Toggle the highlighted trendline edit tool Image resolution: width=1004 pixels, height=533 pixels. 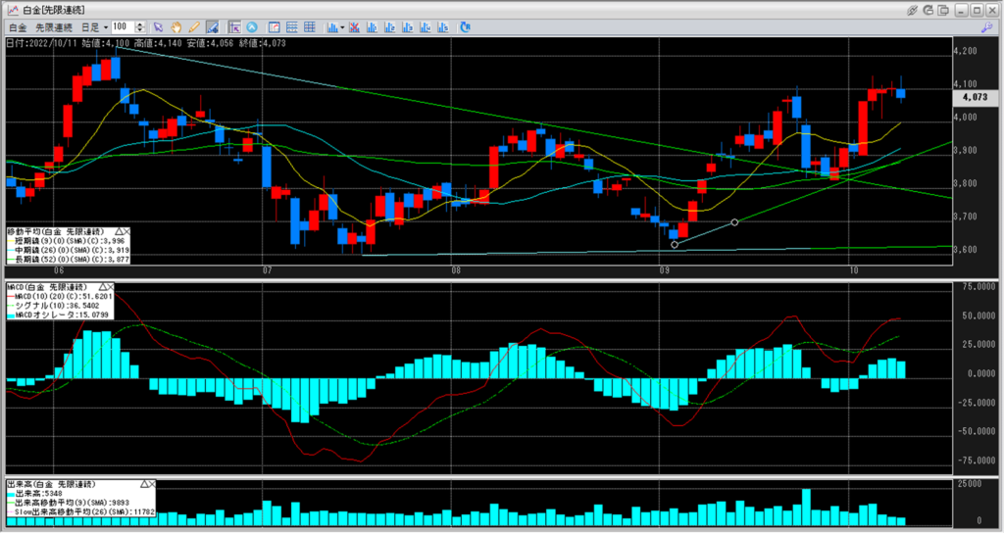point(213,27)
